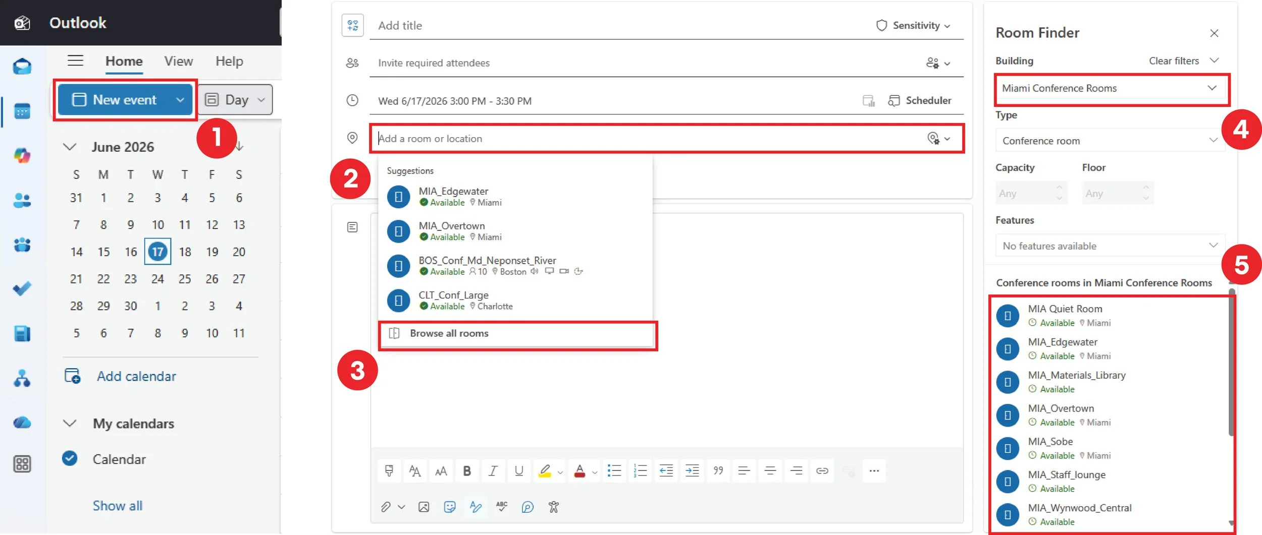
Task: Decrease paragraph indent
Action: [x=666, y=471]
